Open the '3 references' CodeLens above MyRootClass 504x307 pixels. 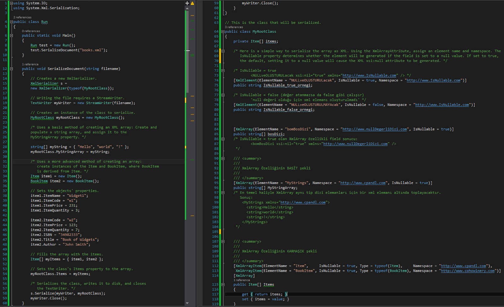click(x=234, y=27)
